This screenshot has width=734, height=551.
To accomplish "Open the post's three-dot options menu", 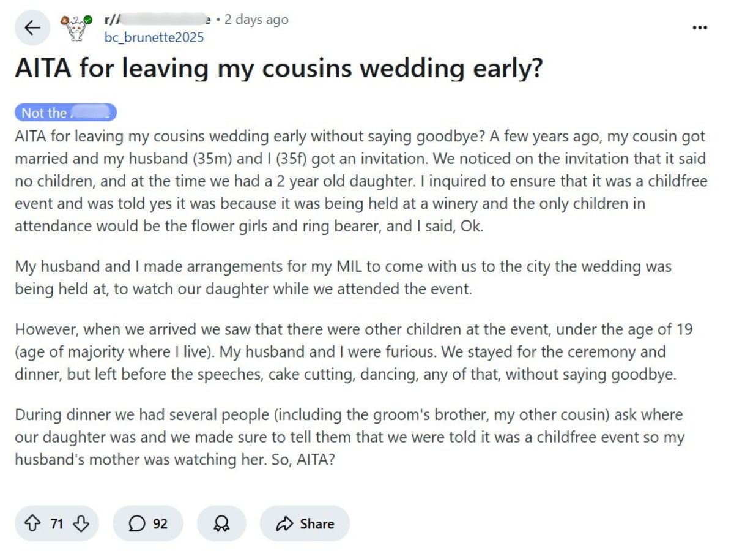I will point(699,28).
